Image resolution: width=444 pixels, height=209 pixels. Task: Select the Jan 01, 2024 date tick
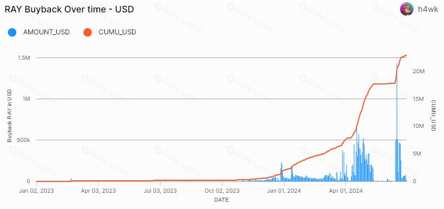pos(283,190)
